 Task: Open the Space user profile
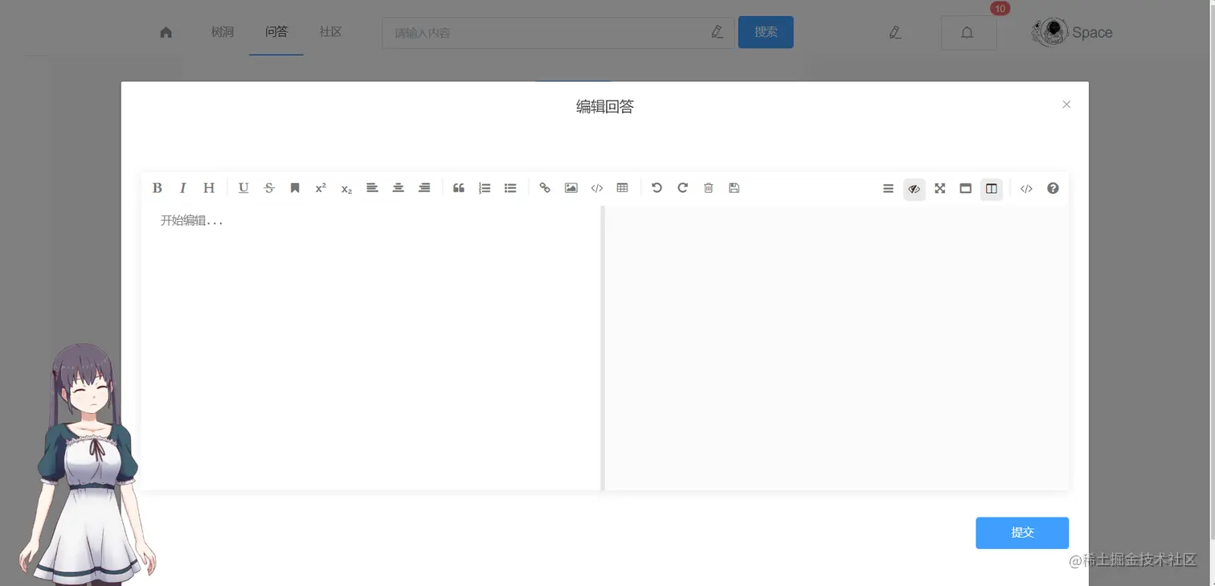pos(1073,33)
